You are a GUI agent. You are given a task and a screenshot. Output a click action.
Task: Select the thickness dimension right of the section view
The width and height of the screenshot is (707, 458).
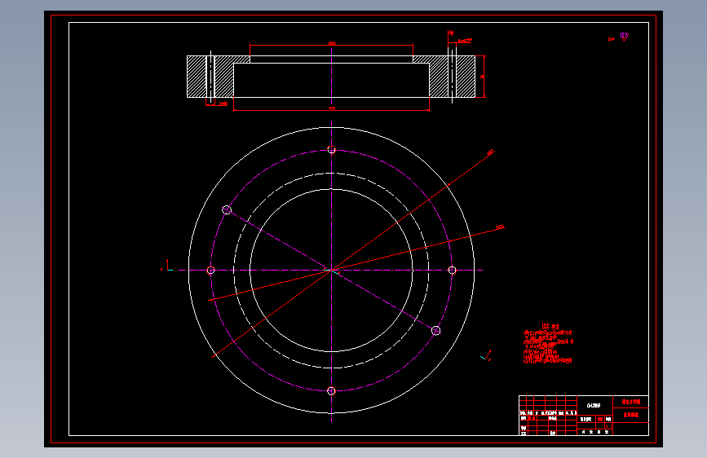coord(482,77)
